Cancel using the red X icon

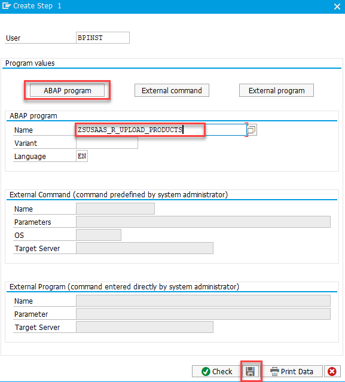332,371
